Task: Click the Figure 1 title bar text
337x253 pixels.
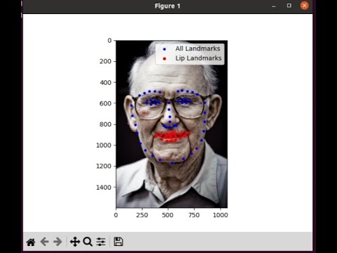Action: pyautogui.click(x=168, y=6)
